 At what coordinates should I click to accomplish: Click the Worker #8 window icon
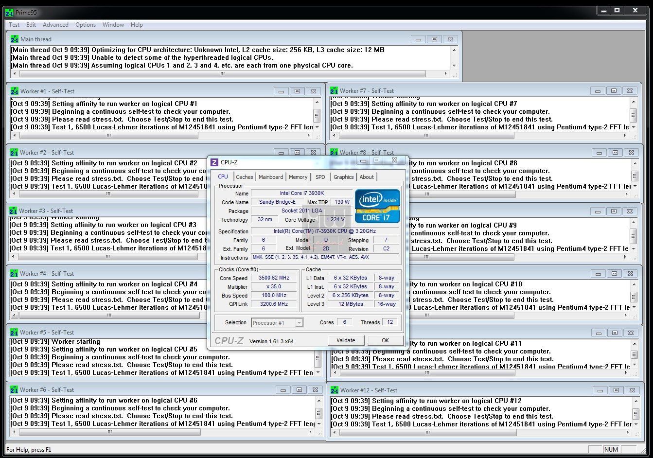[x=334, y=152]
